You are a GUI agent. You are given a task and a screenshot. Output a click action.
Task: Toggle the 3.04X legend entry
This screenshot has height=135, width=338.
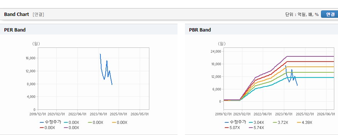(256, 122)
